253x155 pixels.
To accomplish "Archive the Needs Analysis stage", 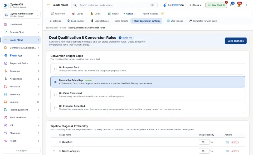I will pyautogui.click(x=235, y=151).
